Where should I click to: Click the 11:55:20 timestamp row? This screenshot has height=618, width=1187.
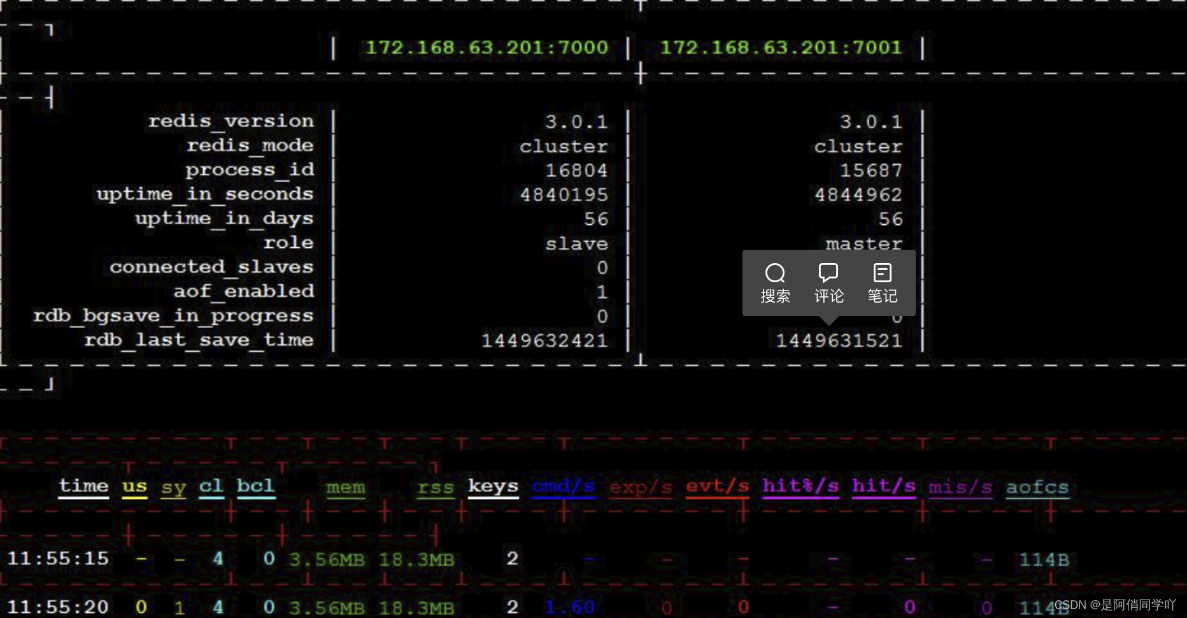(x=58, y=607)
